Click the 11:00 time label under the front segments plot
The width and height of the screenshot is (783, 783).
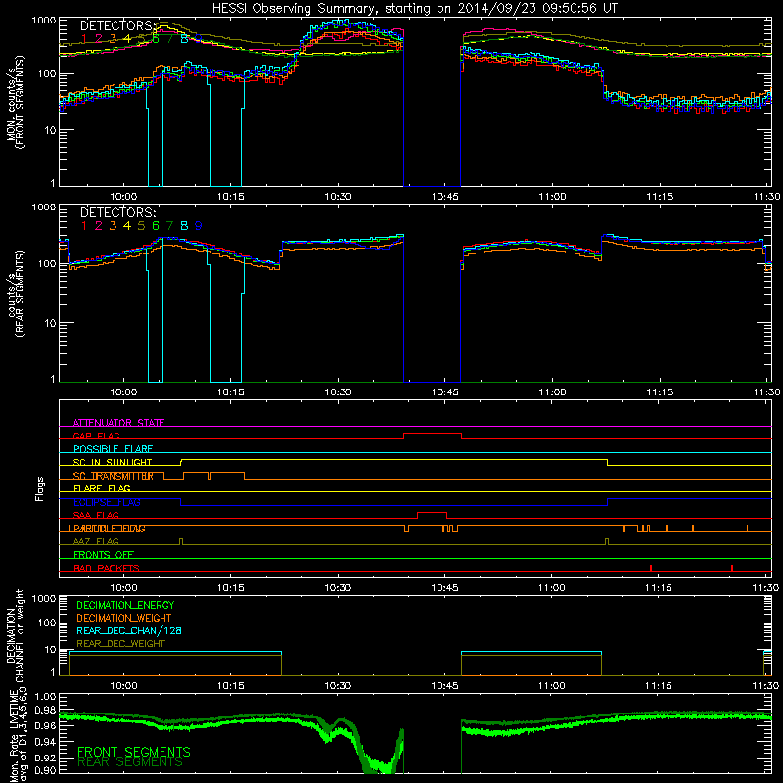coord(552,197)
